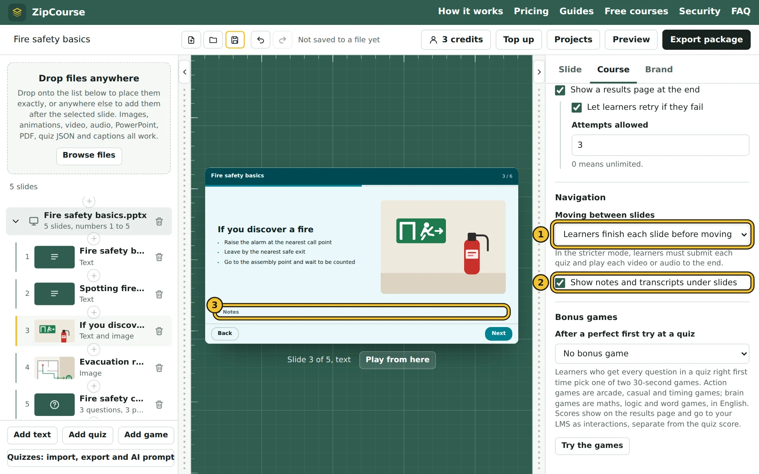
Task: Open the 3 credits account button
Action: (x=456, y=39)
